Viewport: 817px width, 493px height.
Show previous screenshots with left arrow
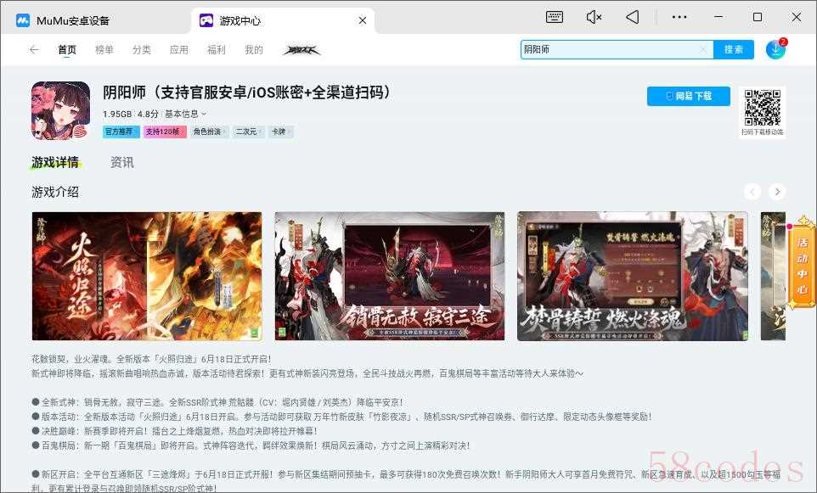[752, 192]
